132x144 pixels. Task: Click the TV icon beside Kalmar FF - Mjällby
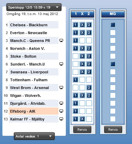pyautogui.click(x=61, y=119)
